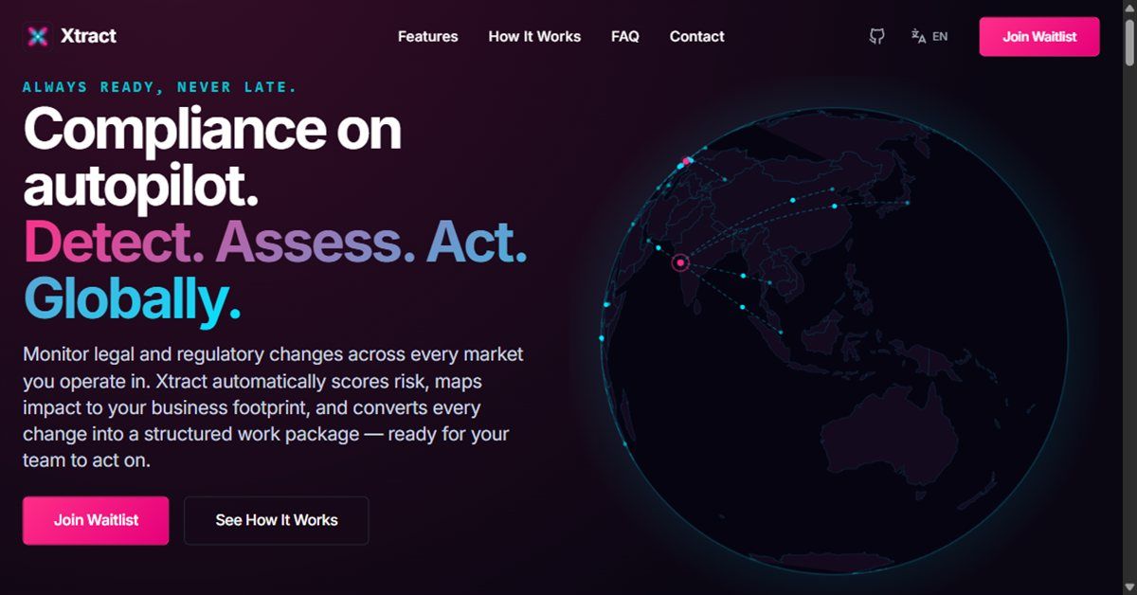Click the "ALWAYS READY, NEVER LATE." tagline
The width and height of the screenshot is (1137, 595).
pos(160,87)
